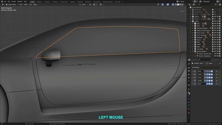
Task: Click the outliner filter funnel icon
Action: 216,5
